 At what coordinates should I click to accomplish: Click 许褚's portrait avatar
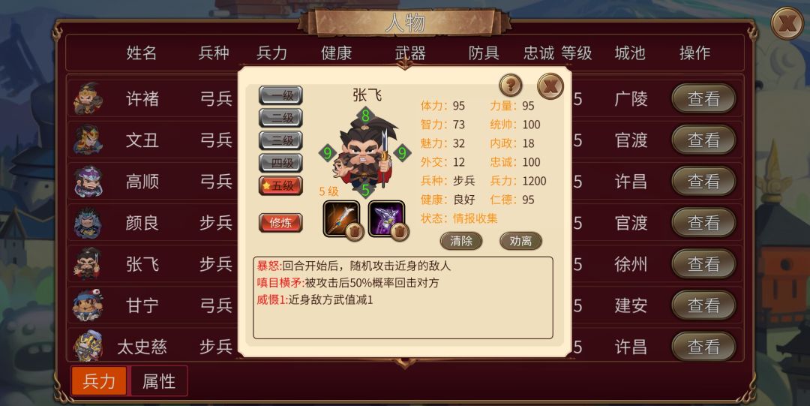click(x=87, y=99)
